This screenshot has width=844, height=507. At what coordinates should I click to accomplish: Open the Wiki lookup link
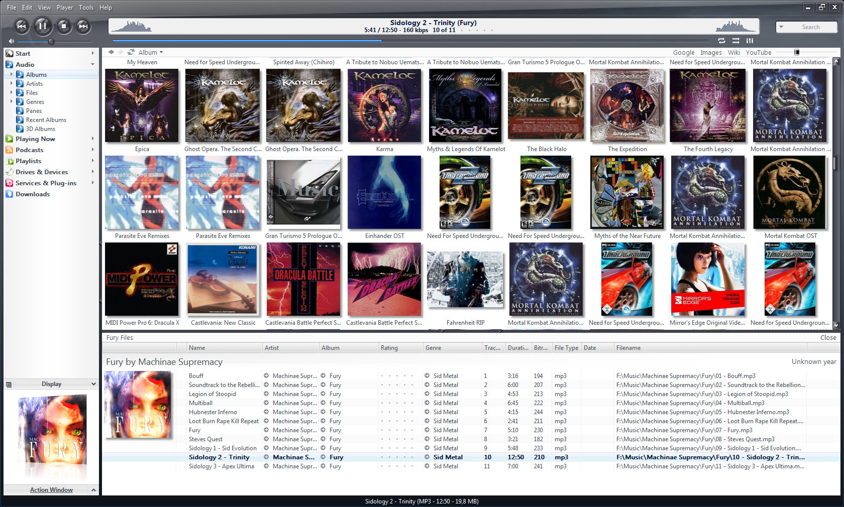(734, 52)
